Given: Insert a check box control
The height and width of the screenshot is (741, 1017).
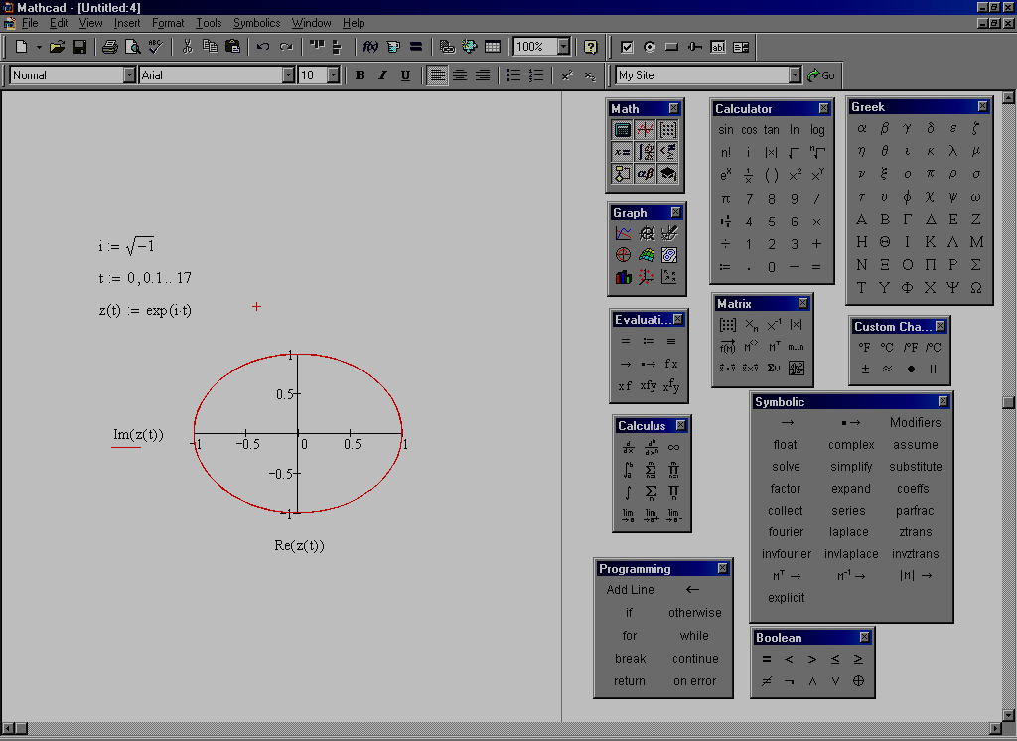Looking at the screenshot, I should pos(626,47).
